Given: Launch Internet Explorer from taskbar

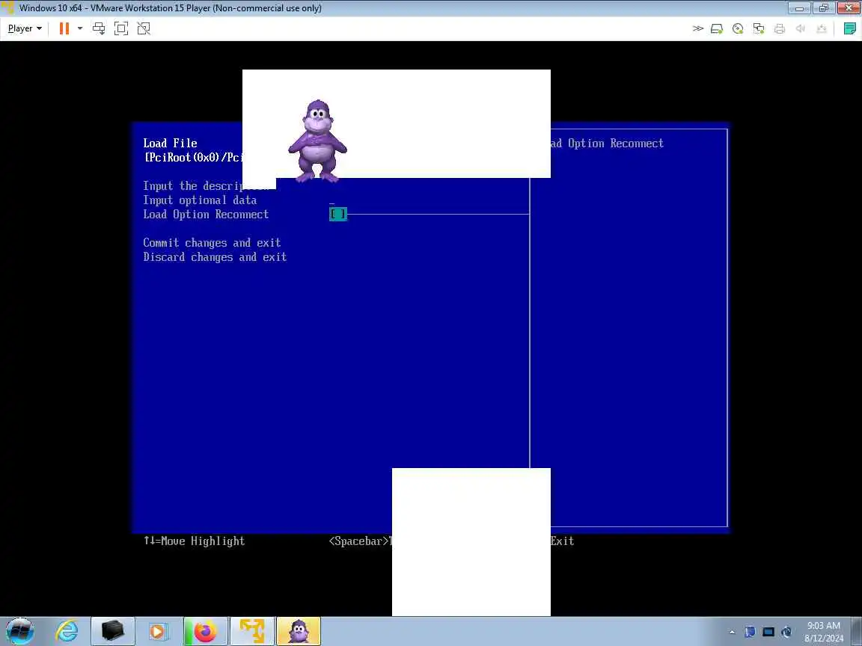Looking at the screenshot, I should tap(67, 631).
